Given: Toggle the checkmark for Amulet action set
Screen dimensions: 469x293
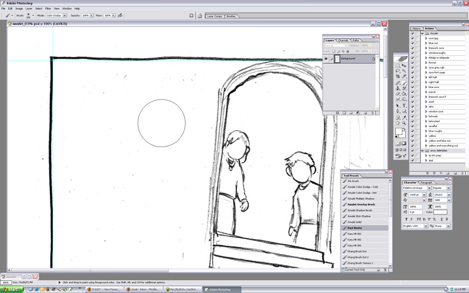Looking at the screenshot, I should 413,33.
